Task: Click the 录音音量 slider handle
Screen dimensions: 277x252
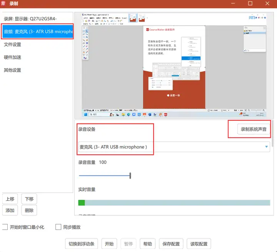Action: [130, 175]
